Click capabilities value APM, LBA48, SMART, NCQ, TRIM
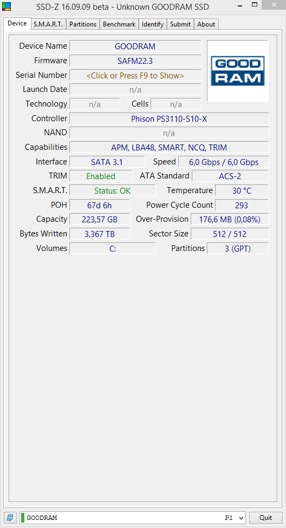The image size is (286, 528). [x=169, y=147]
